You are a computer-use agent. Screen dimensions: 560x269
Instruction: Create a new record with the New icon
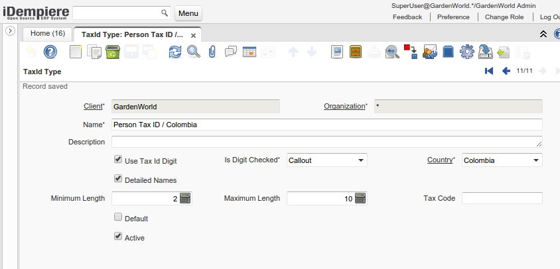pyautogui.click(x=76, y=52)
